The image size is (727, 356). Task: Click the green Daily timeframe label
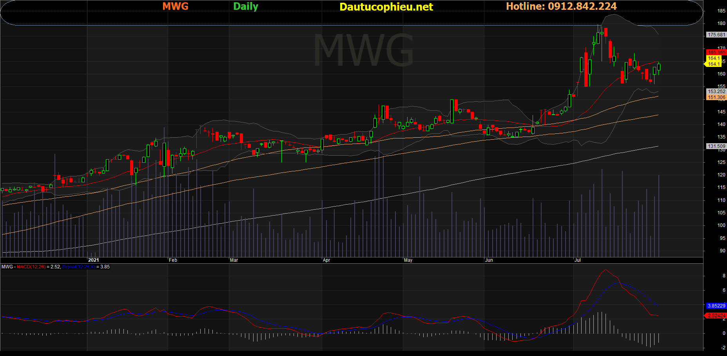pyautogui.click(x=245, y=6)
